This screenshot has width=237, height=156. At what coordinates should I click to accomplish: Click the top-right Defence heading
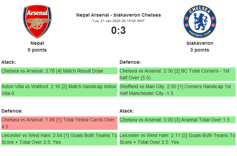point(130,62)
